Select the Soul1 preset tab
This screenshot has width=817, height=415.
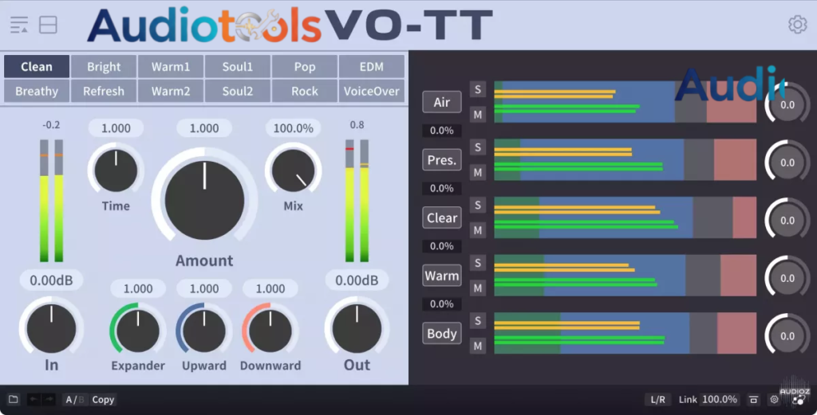point(238,67)
